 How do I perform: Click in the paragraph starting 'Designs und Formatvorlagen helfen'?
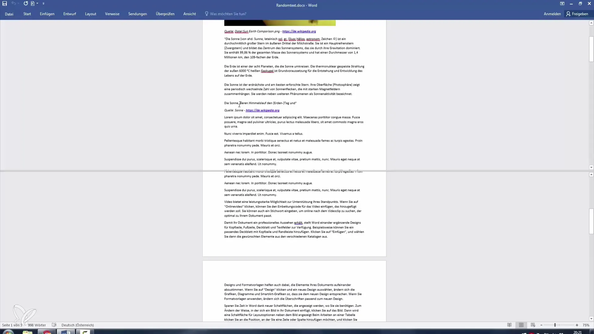coord(293,292)
